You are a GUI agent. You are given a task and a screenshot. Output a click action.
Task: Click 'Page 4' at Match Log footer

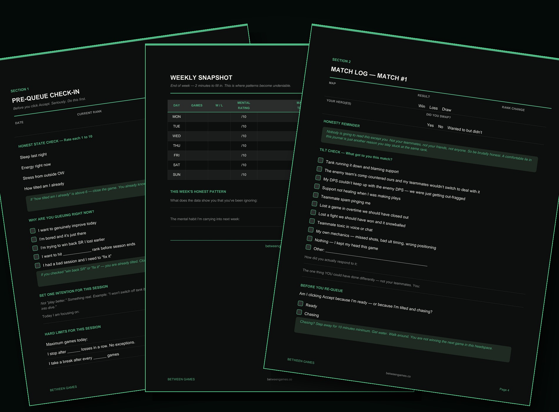pyautogui.click(x=504, y=389)
